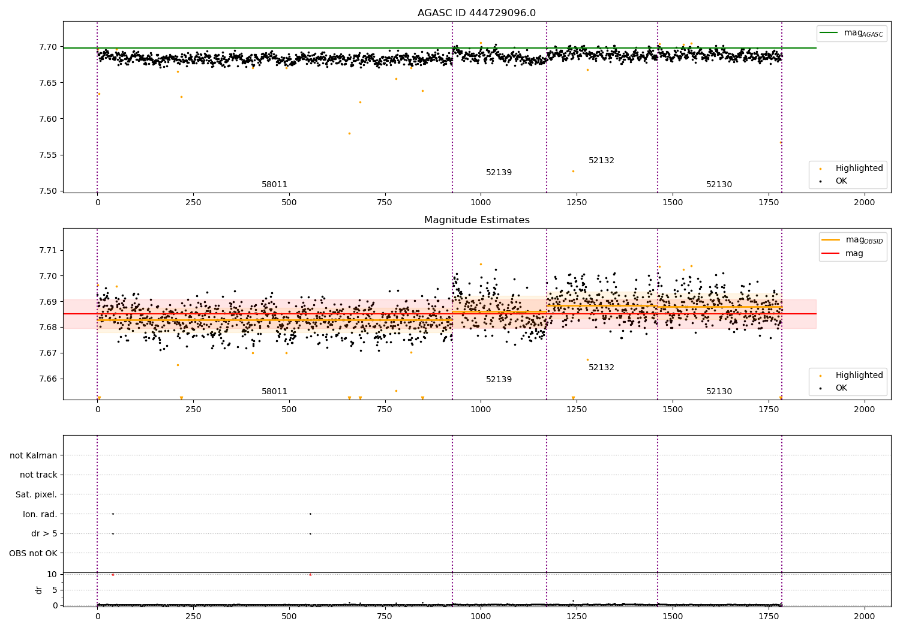Select the mag OBSID legend entry
Viewport: 900px width, 630px height.
point(853,240)
